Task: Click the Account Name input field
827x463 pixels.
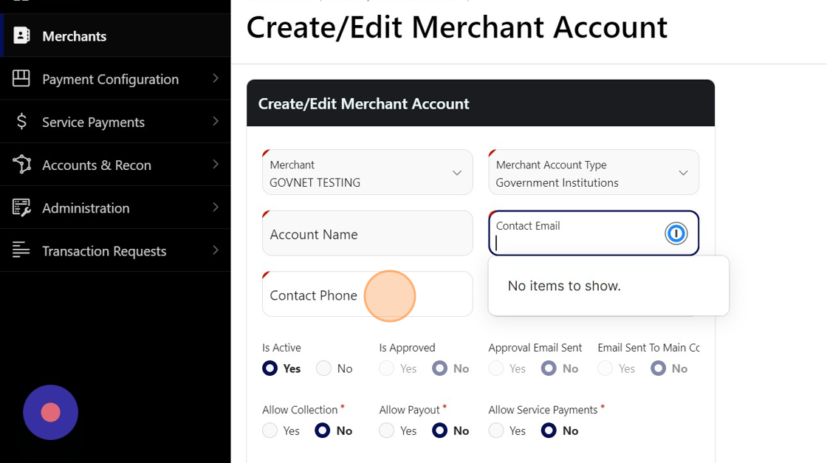Action: [367, 234]
